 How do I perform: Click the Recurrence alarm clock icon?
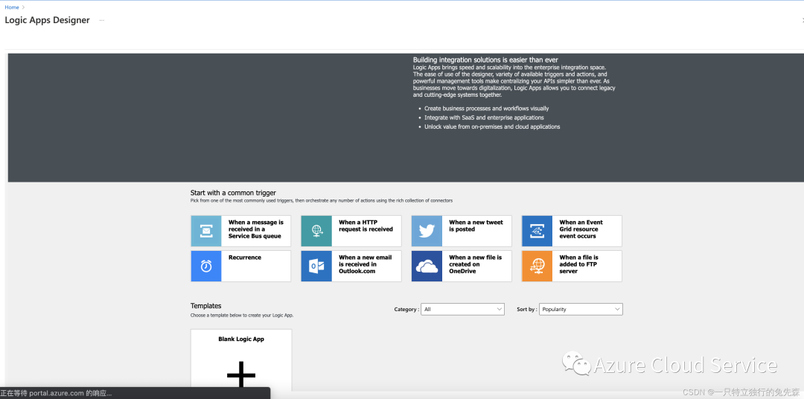pyautogui.click(x=206, y=266)
